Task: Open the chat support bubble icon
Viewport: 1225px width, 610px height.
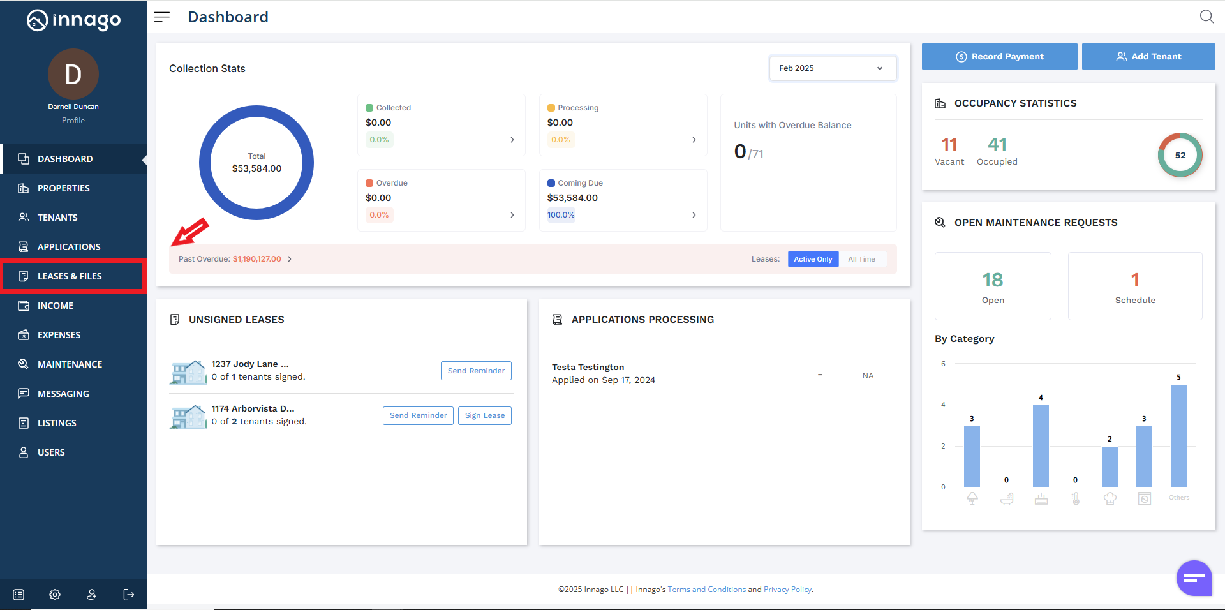Action: point(1194,578)
